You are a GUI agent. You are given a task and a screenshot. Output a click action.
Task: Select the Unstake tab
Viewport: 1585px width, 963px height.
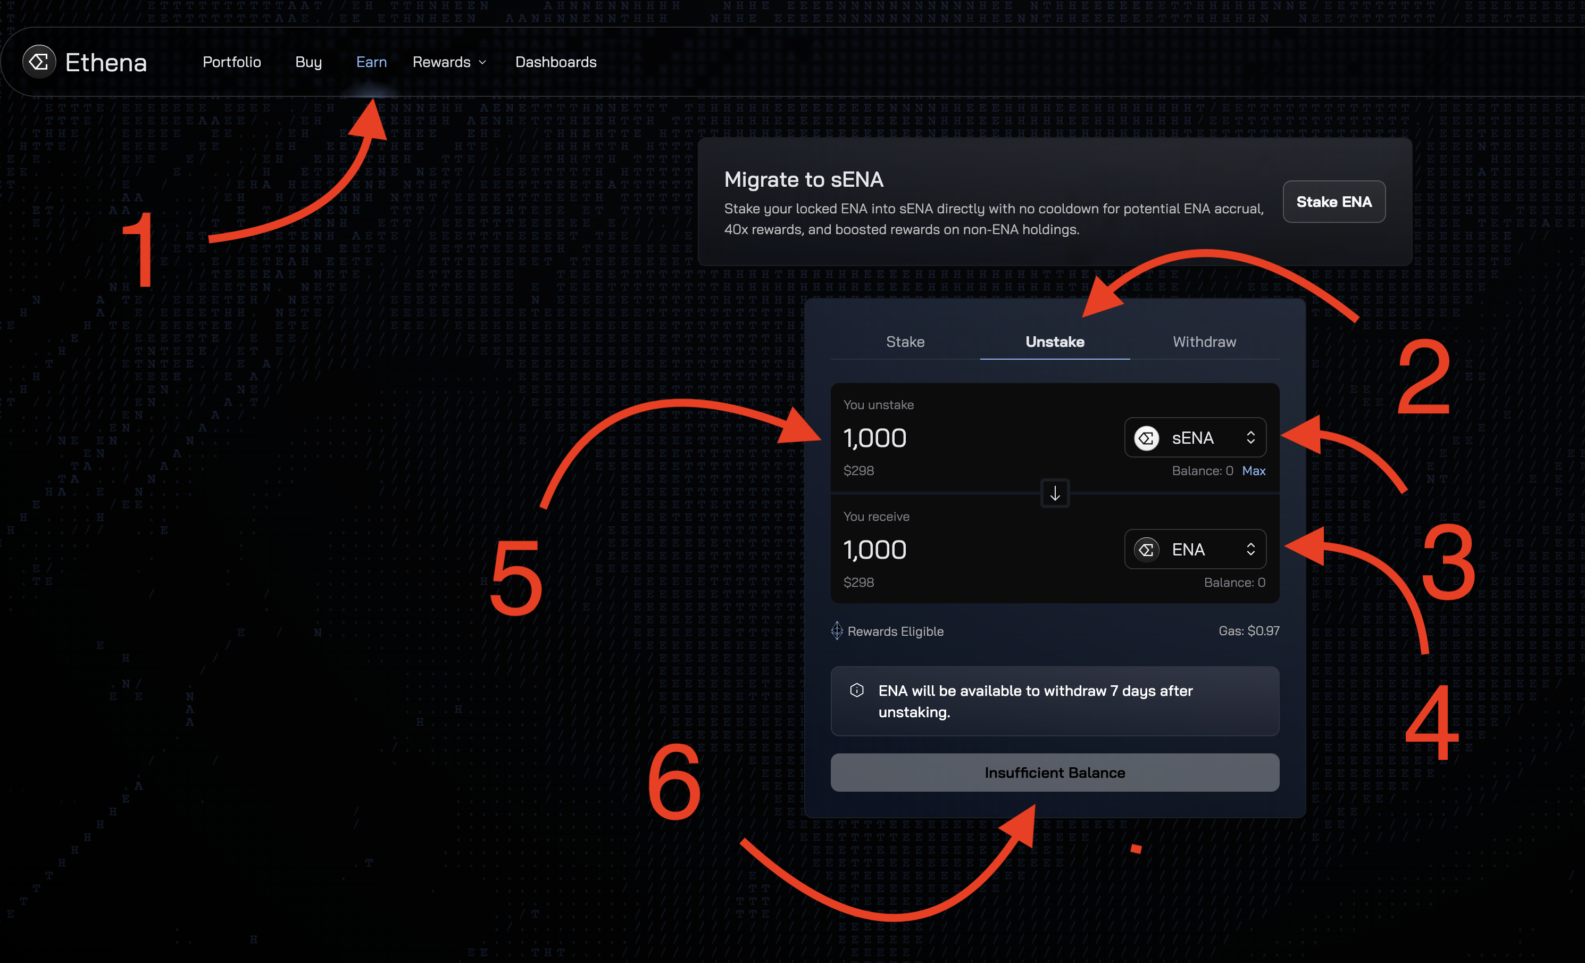pos(1055,342)
